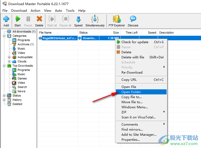
Task: Open the Action menu
Action: pos(36,11)
